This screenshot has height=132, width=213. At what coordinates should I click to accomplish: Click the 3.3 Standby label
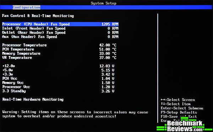tap(14, 91)
